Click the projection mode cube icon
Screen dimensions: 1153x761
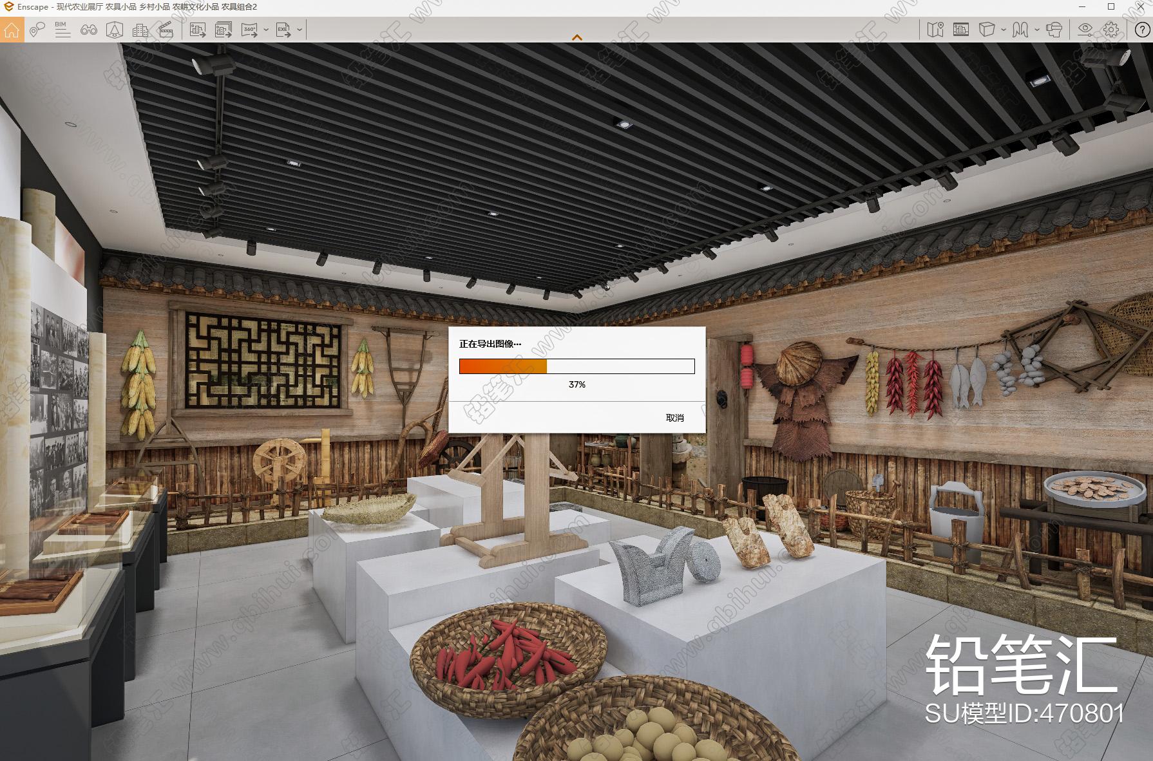[x=987, y=30]
